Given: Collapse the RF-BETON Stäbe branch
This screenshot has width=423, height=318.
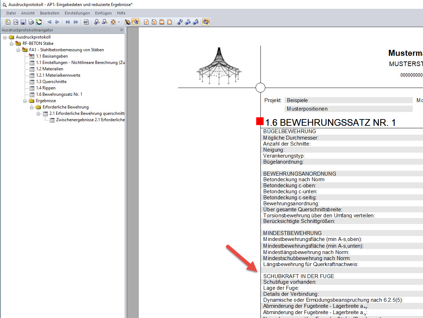Looking at the screenshot, I should (x=11, y=43).
